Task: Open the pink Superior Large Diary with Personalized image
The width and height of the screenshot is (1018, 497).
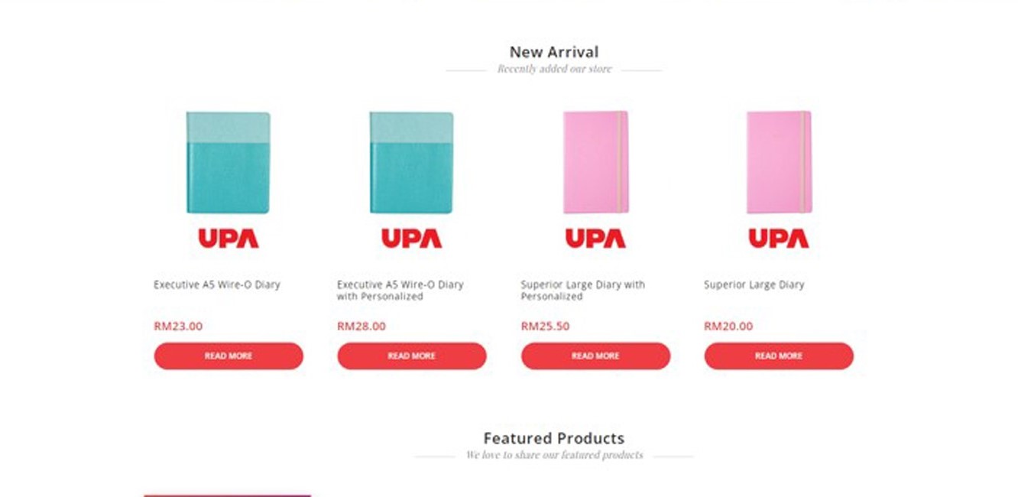Action: (x=595, y=162)
